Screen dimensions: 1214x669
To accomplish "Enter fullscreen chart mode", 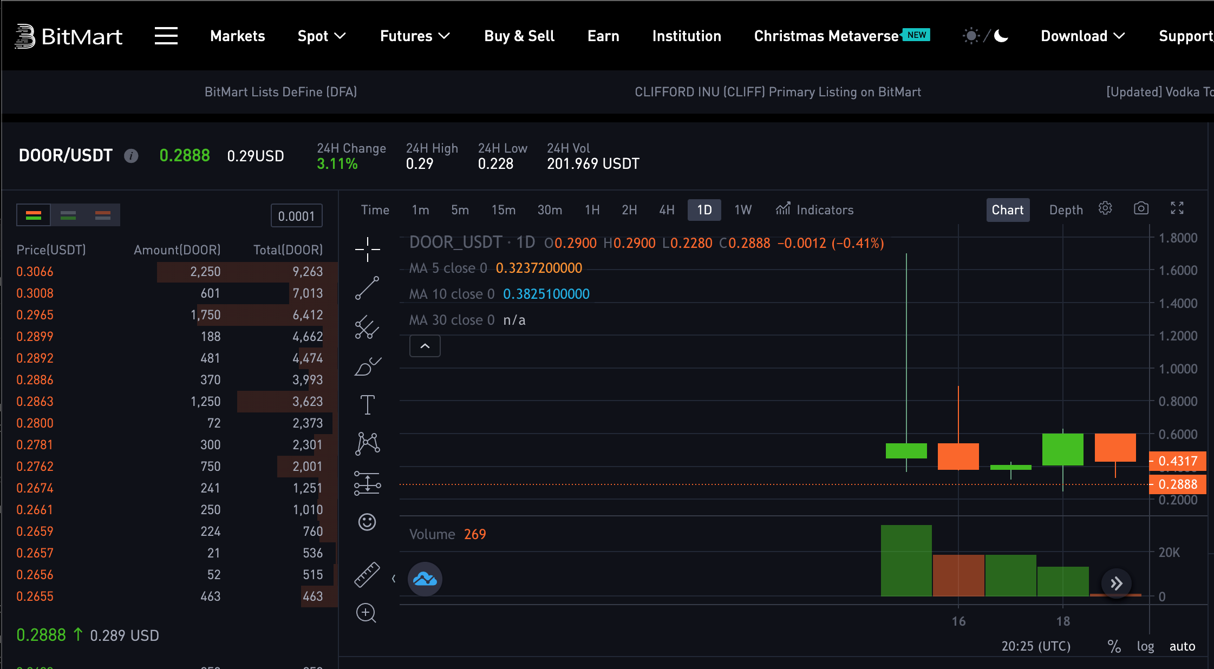I will pos(1177,208).
